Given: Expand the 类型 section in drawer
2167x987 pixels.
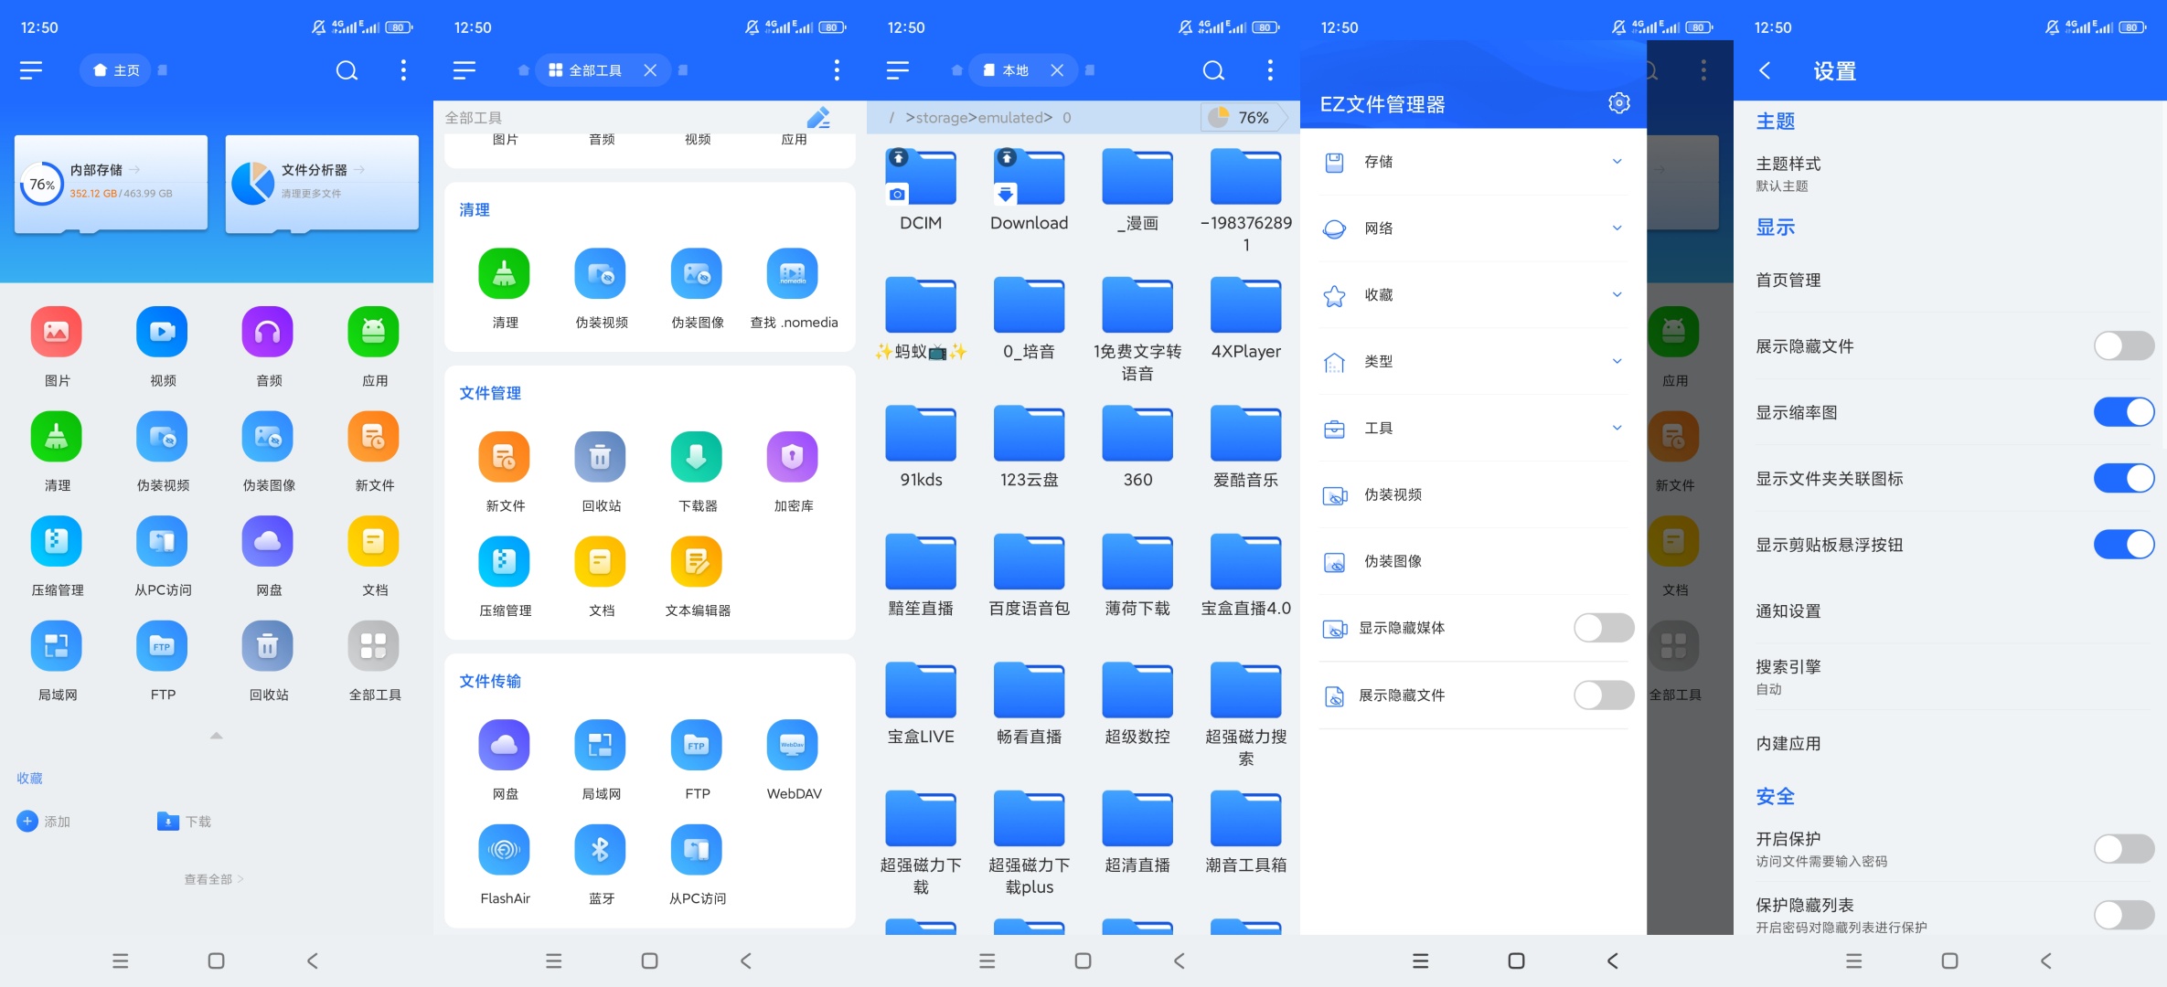Looking at the screenshot, I should click(1474, 362).
